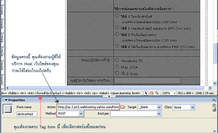218x133 pixels.
Task: Browse for Action file using folder icon
Action: click(122, 107)
